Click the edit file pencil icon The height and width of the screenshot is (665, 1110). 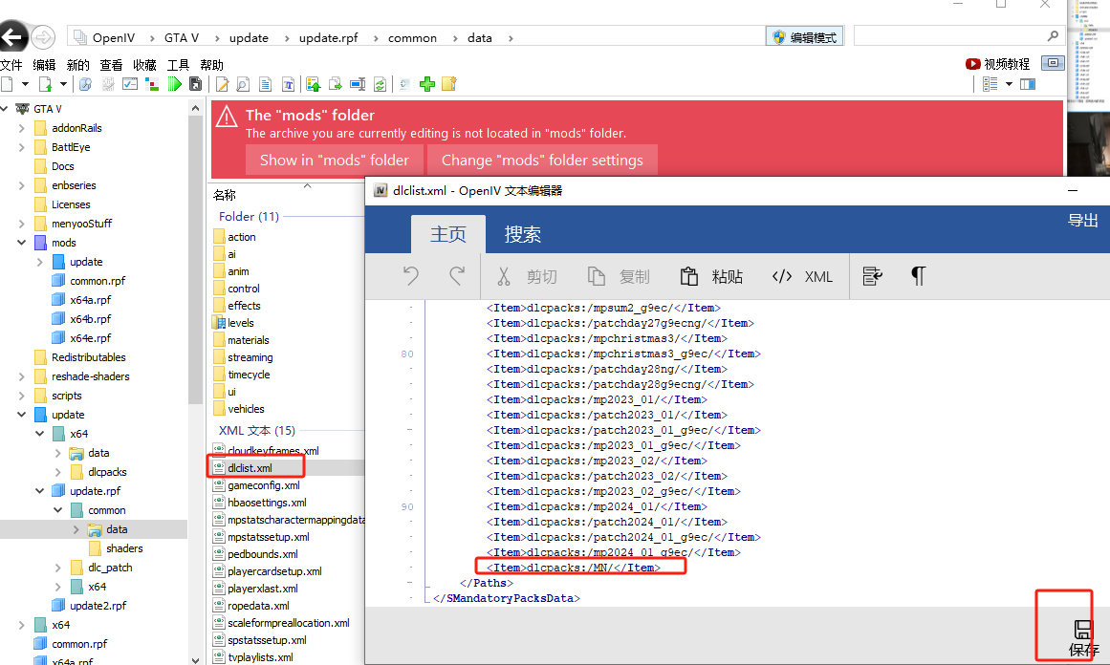222,84
